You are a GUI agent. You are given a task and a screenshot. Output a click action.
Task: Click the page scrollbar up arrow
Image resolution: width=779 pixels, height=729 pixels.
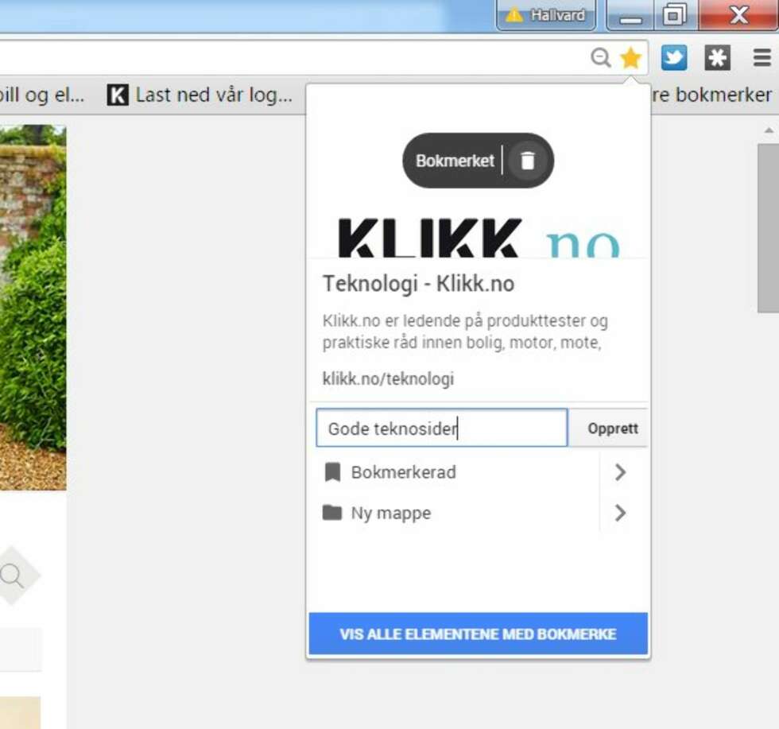[x=769, y=130]
